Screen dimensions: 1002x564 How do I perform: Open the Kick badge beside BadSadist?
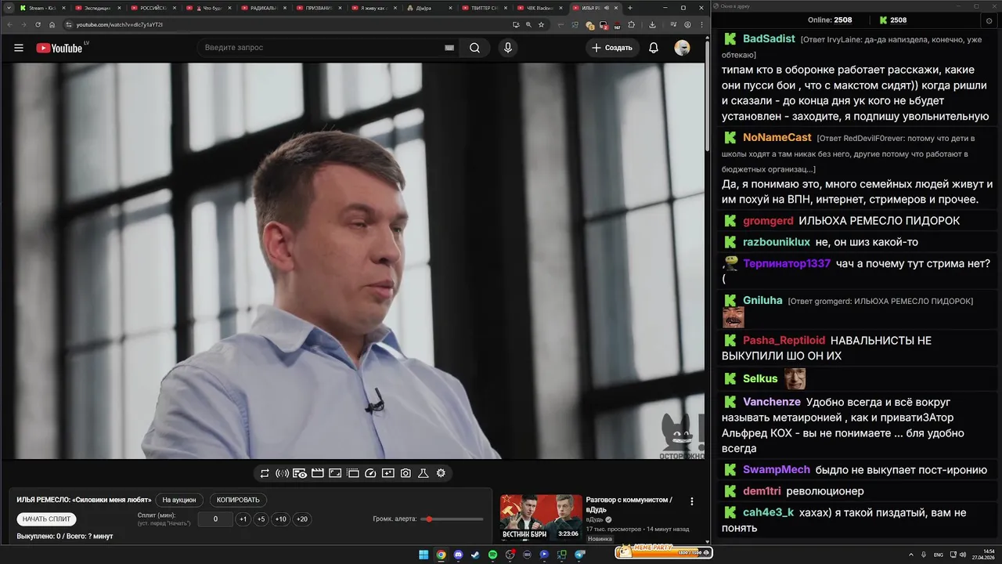tap(730, 38)
